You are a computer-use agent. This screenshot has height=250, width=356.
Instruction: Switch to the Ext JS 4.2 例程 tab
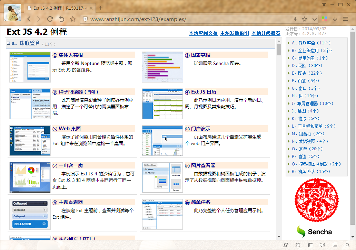(x=59, y=8)
